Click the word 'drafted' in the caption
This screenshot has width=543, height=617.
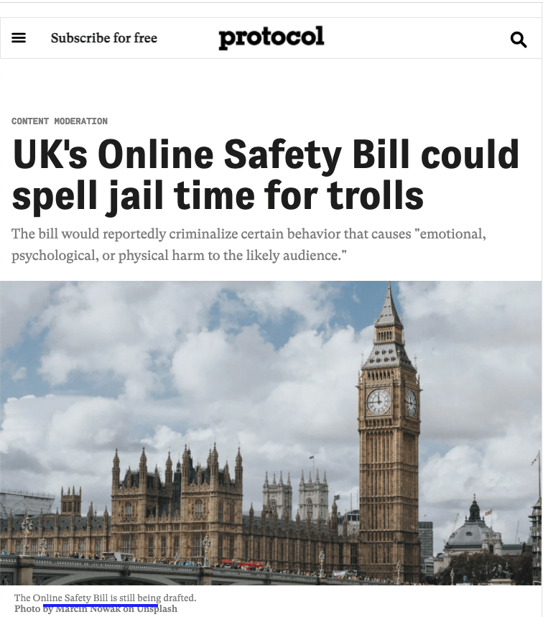179,598
